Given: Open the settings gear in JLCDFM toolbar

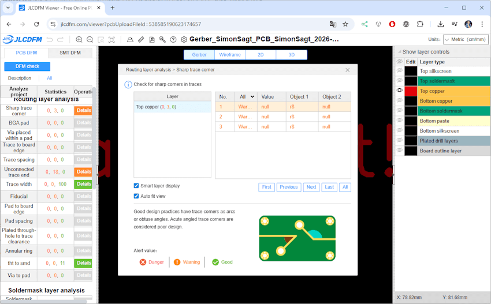Looking at the screenshot, I should coord(184,39).
